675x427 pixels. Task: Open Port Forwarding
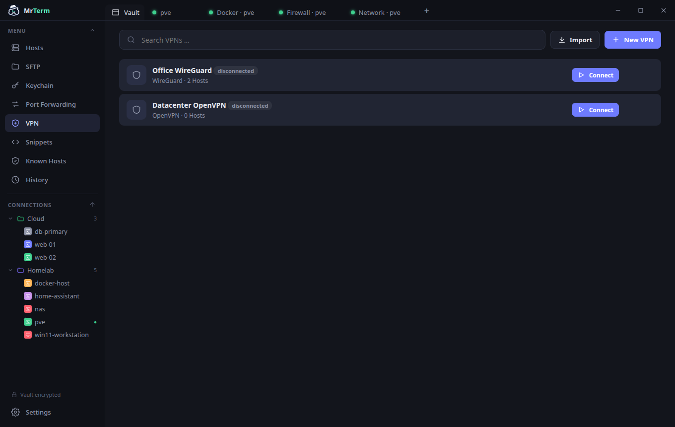[52, 104]
